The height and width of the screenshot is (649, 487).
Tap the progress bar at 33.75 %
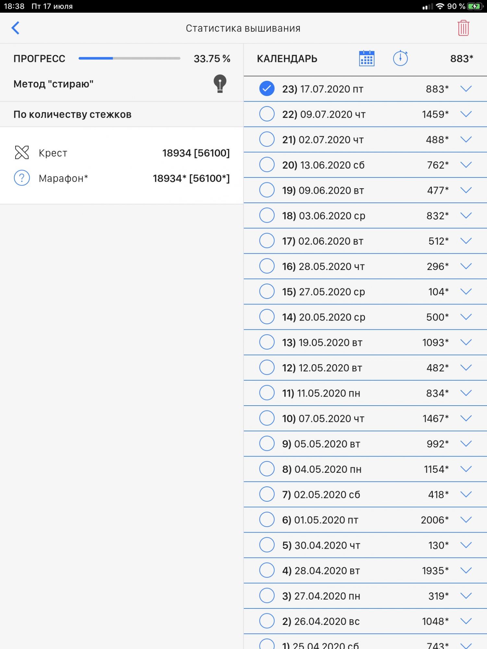(129, 58)
